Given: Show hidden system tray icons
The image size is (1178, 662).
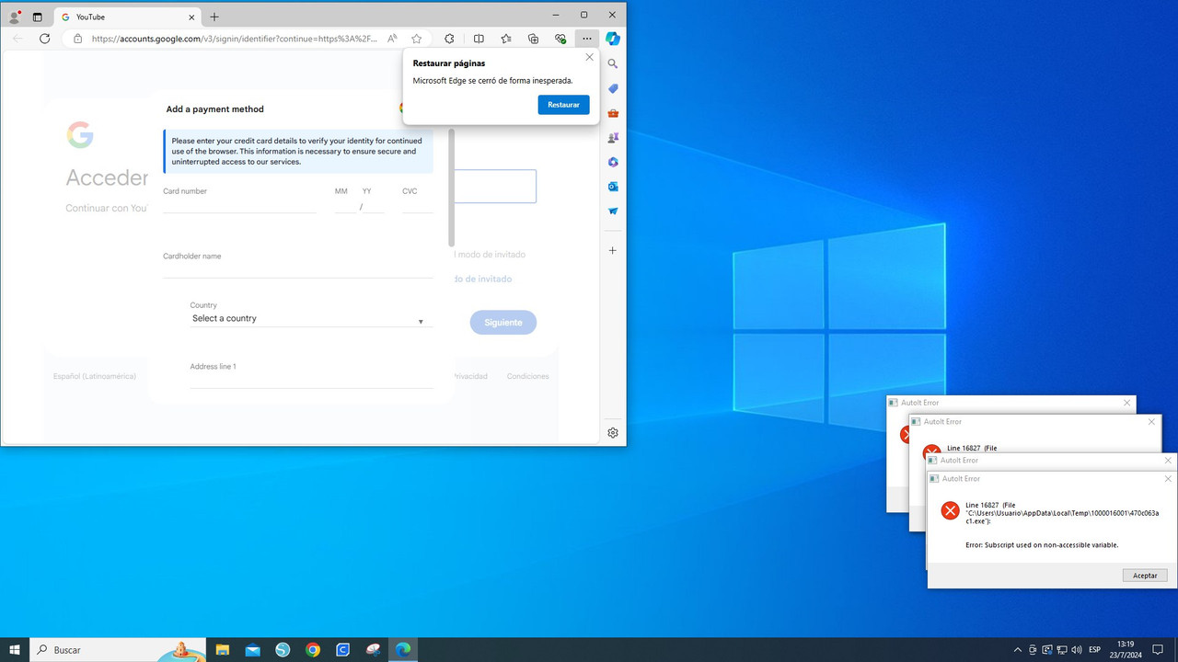Looking at the screenshot, I should [x=1017, y=650].
